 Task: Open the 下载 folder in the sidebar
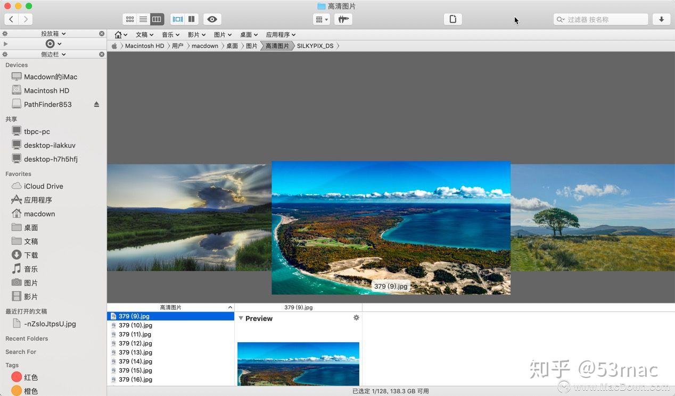(30, 255)
